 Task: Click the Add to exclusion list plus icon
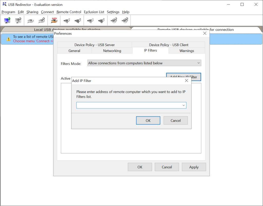pos(114,21)
